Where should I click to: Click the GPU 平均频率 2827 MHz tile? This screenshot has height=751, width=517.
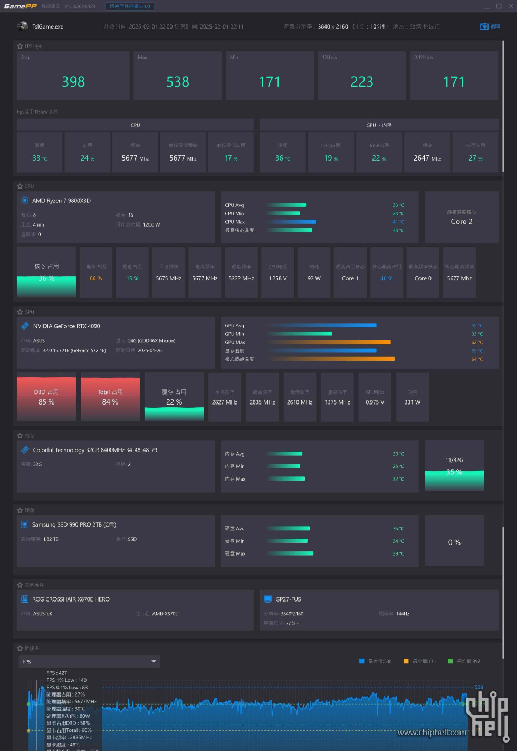[225, 397]
